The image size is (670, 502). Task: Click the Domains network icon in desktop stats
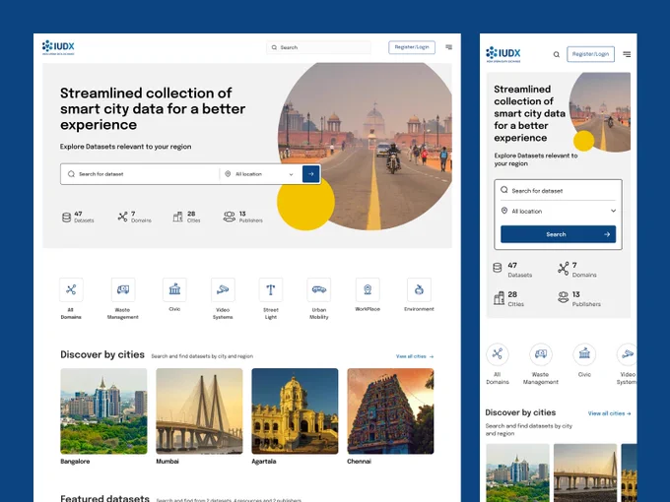tap(122, 217)
